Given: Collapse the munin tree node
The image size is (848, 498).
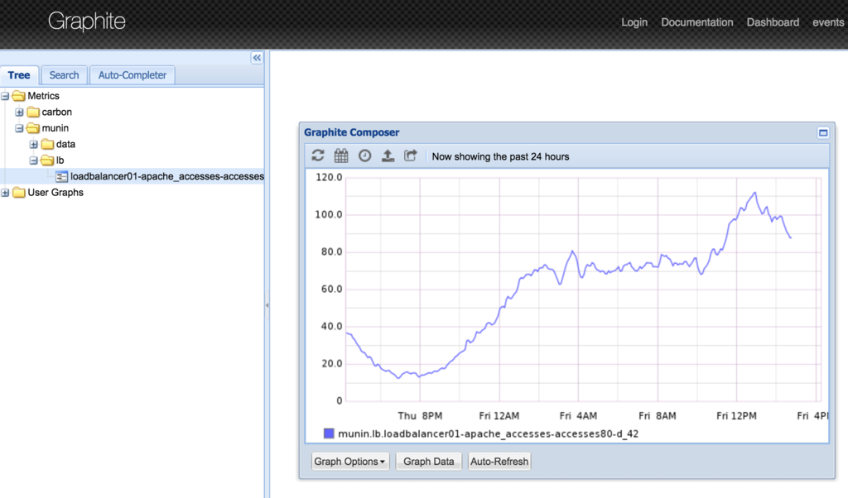Looking at the screenshot, I should pos(19,128).
